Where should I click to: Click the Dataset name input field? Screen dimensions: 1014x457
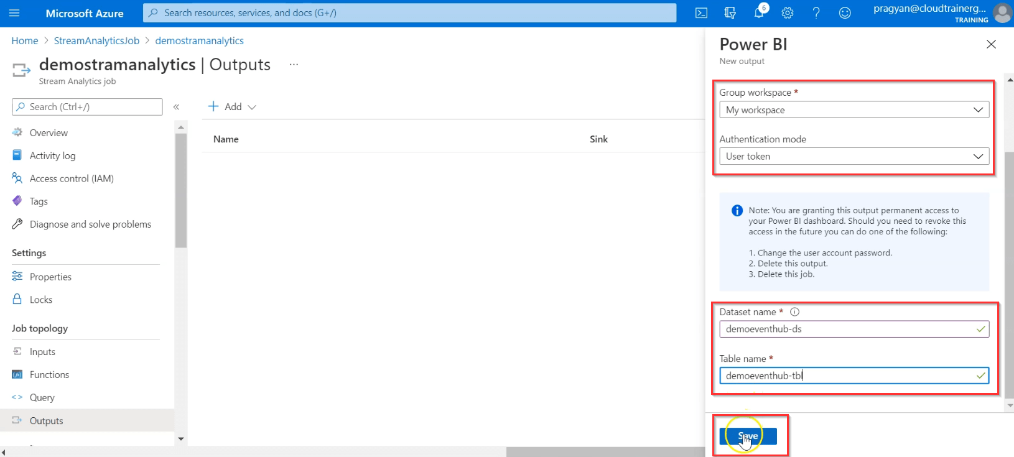[x=854, y=329]
